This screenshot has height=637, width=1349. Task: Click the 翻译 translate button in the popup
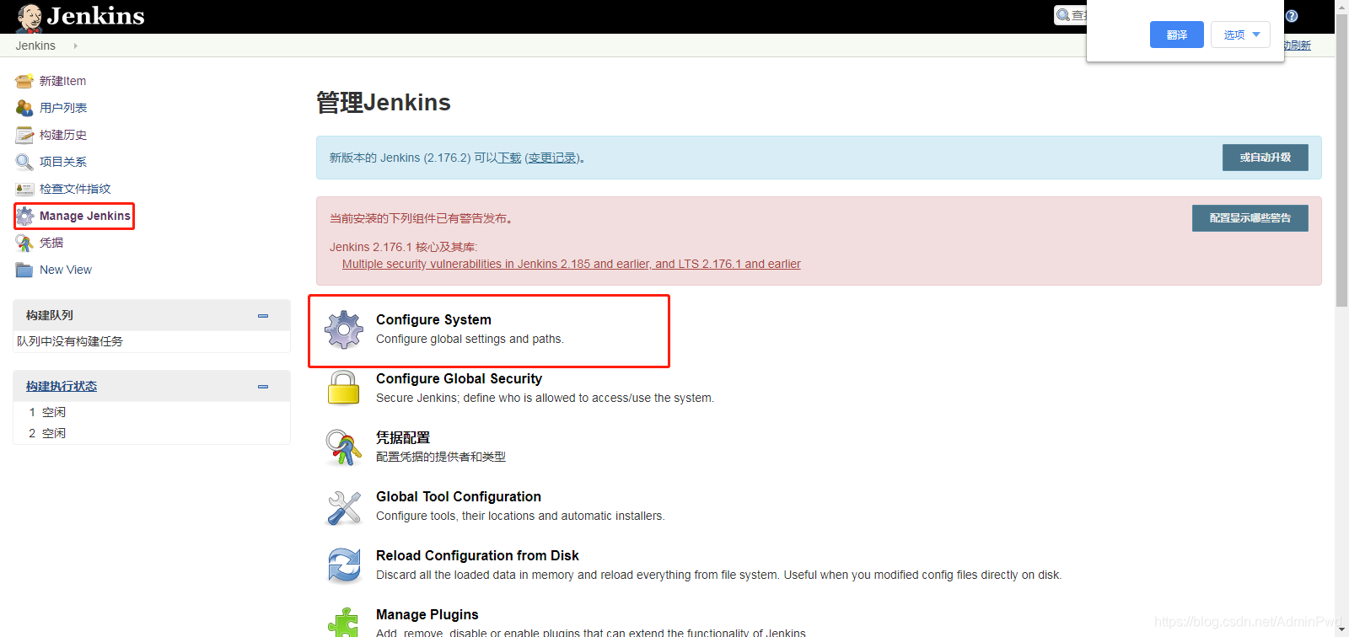pos(1177,35)
